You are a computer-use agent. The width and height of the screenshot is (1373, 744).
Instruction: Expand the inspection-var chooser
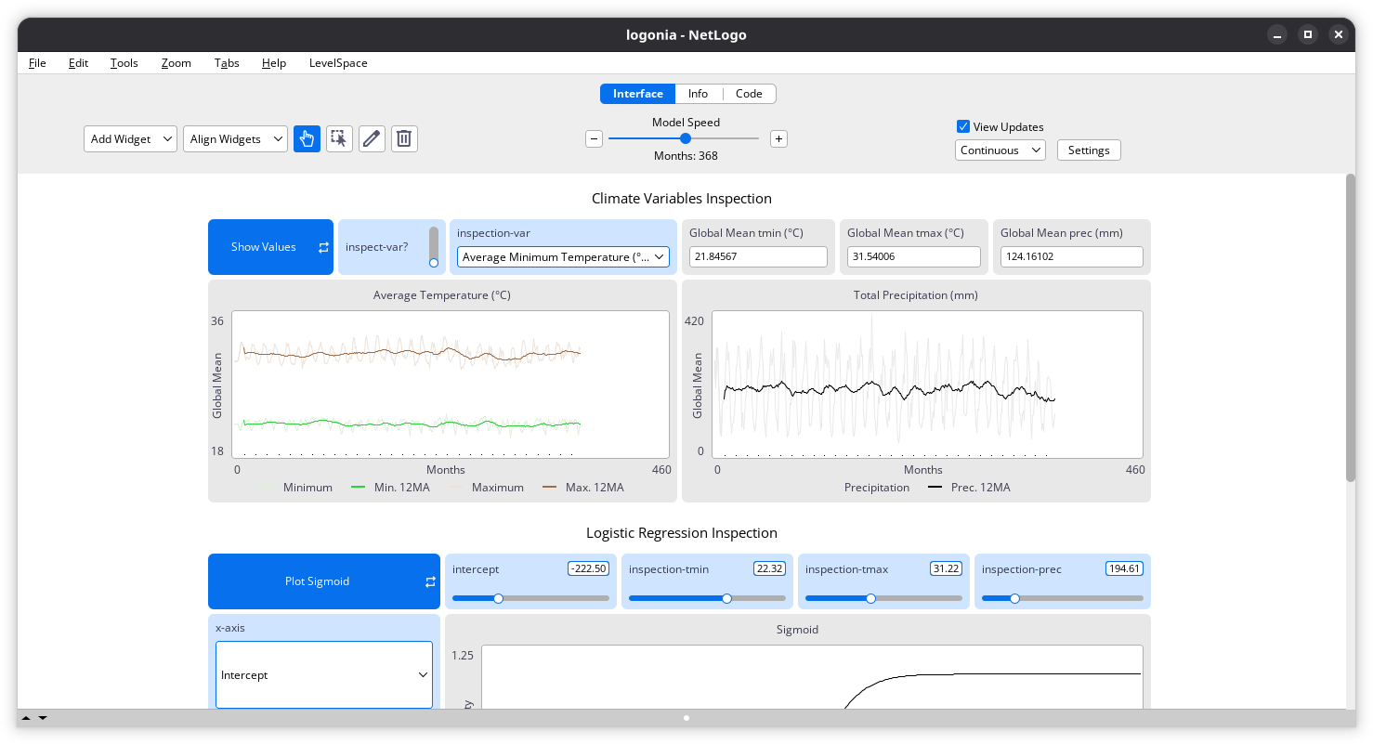[x=563, y=257]
